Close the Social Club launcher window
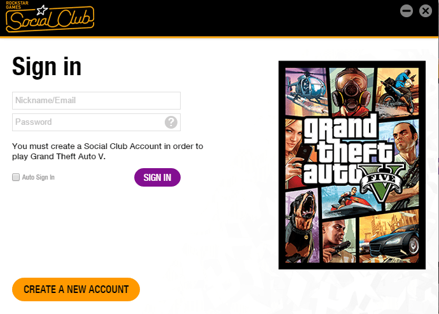 click(425, 11)
